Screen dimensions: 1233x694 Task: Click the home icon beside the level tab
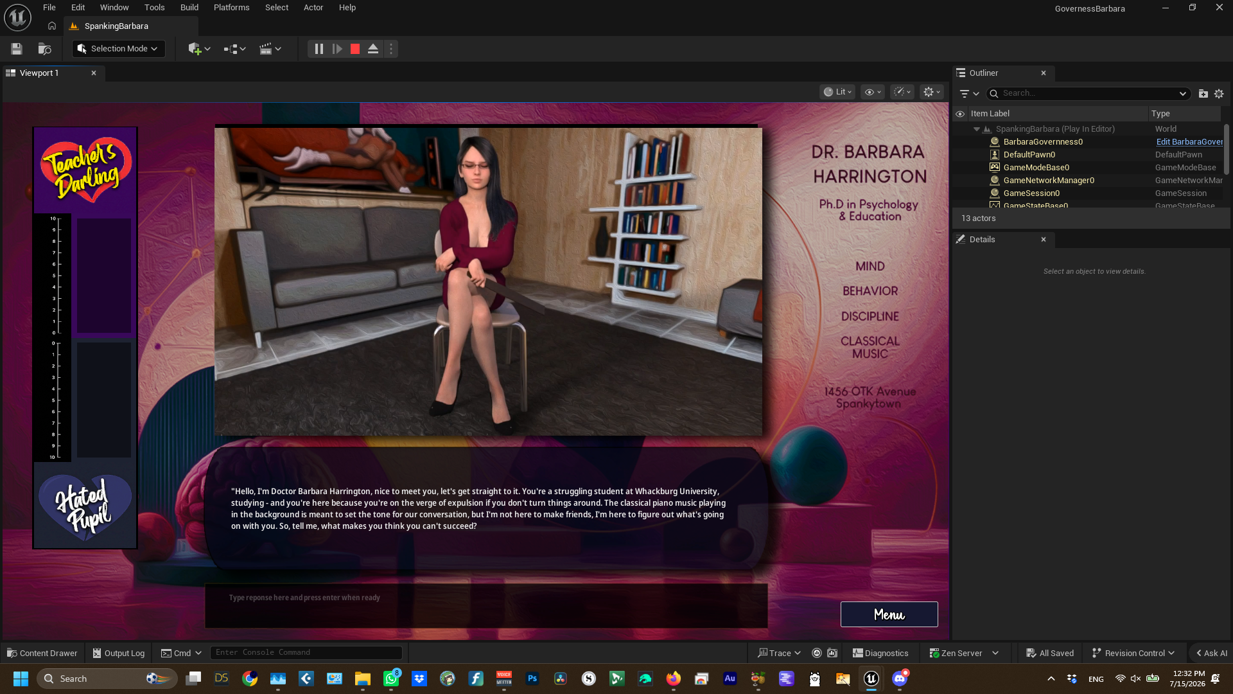(52, 26)
